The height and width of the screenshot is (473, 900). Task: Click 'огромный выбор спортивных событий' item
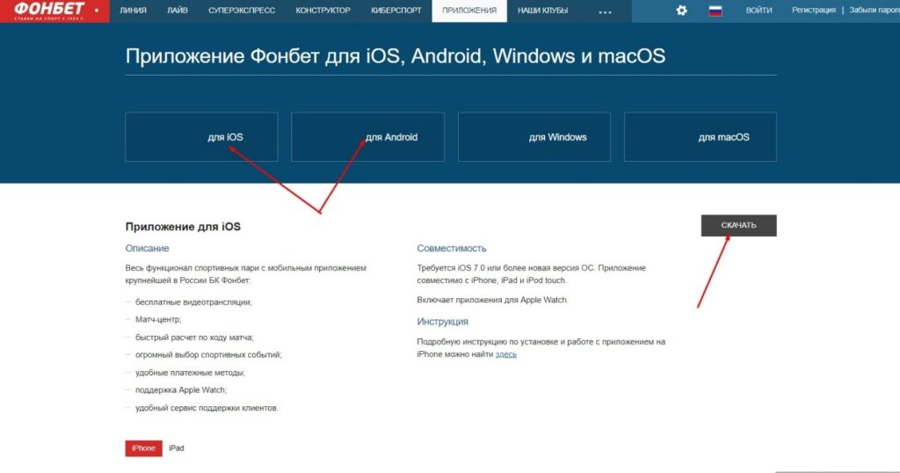[208, 355]
